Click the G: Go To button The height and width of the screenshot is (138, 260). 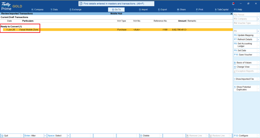point(116,10)
